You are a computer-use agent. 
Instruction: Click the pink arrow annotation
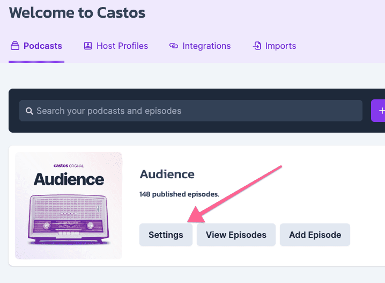coord(234,194)
